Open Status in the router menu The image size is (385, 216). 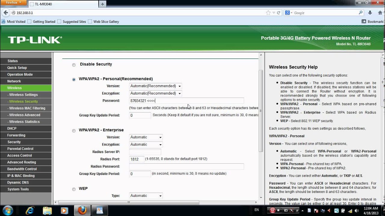(26, 61)
